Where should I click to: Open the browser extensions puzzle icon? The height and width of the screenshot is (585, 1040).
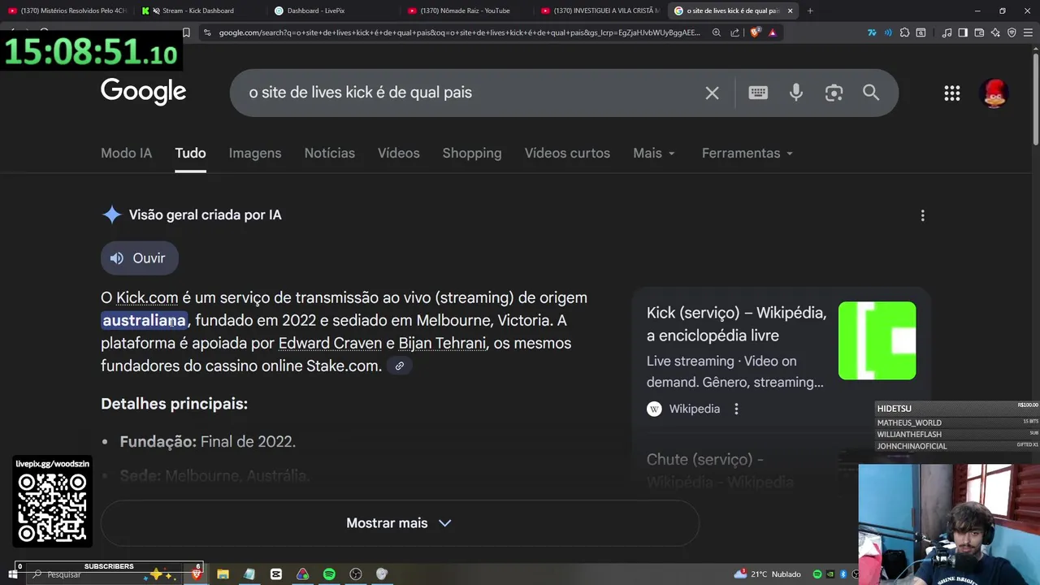[x=904, y=32]
